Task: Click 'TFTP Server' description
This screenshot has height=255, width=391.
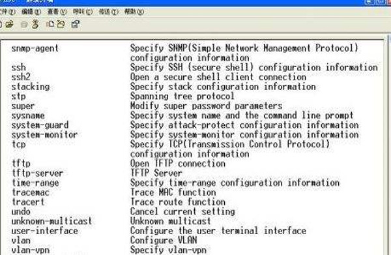Action: (156, 173)
